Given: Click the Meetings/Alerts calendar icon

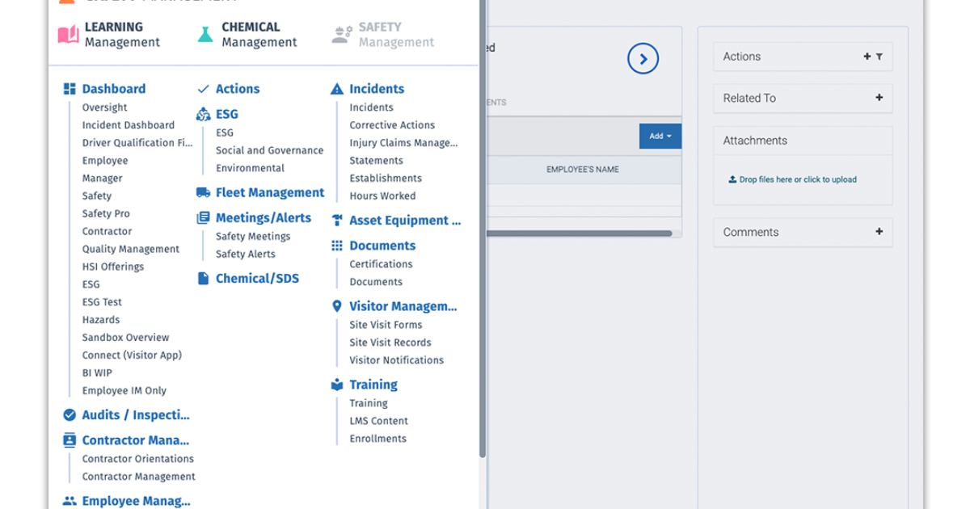Looking at the screenshot, I should pyautogui.click(x=205, y=217).
